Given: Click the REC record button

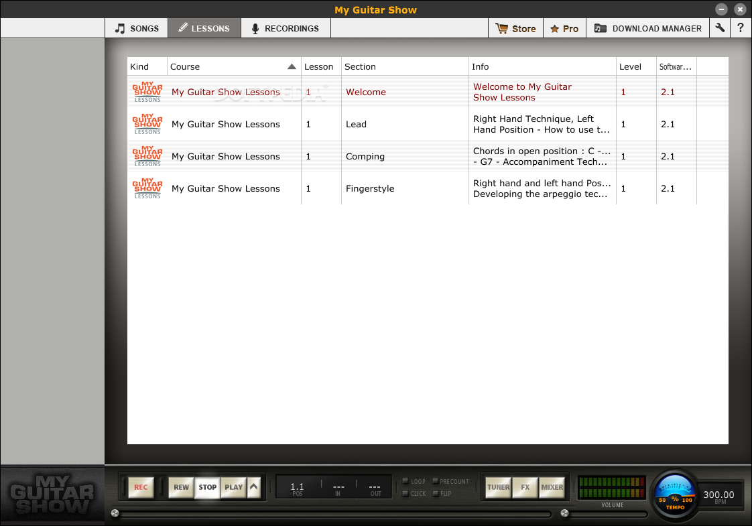Looking at the screenshot, I should 141,487.
